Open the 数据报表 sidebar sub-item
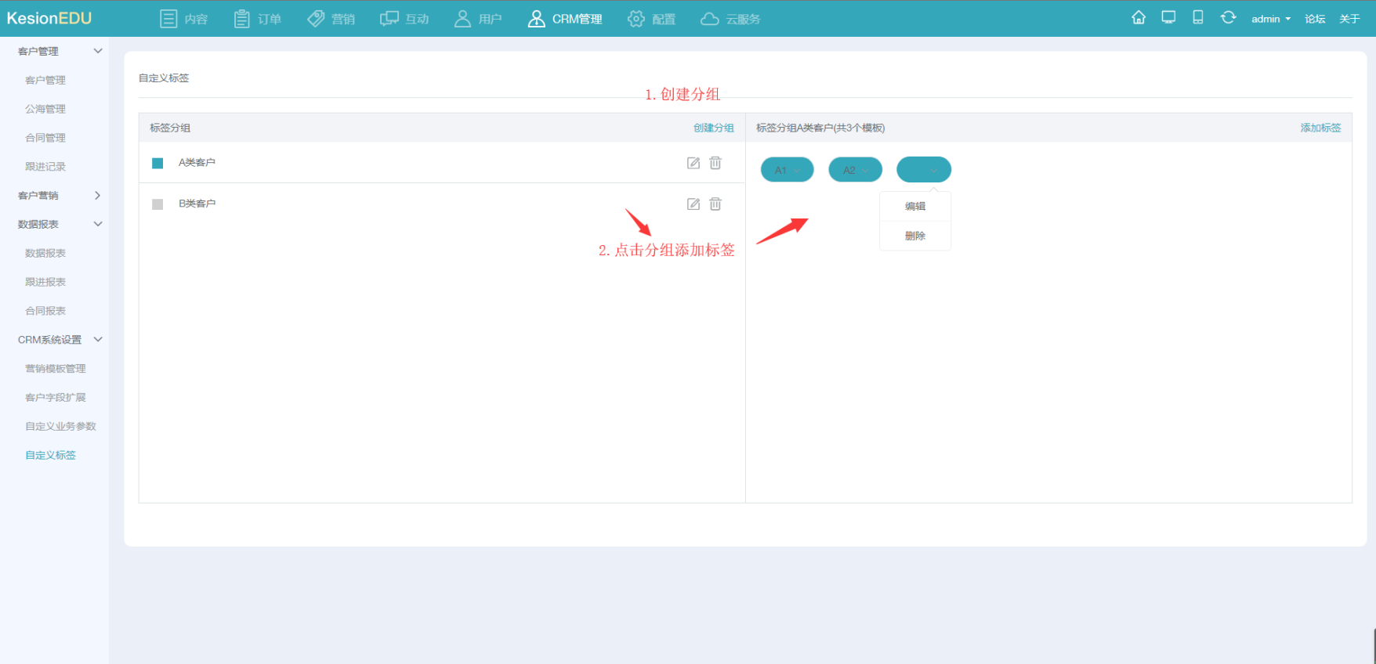Screen dimensions: 1376x664 point(45,253)
